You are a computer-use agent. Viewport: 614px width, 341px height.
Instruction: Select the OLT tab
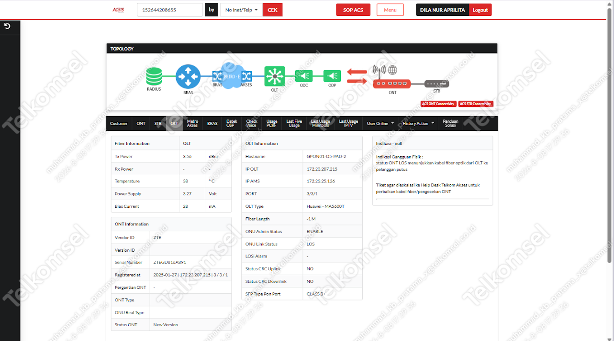coord(174,123)
